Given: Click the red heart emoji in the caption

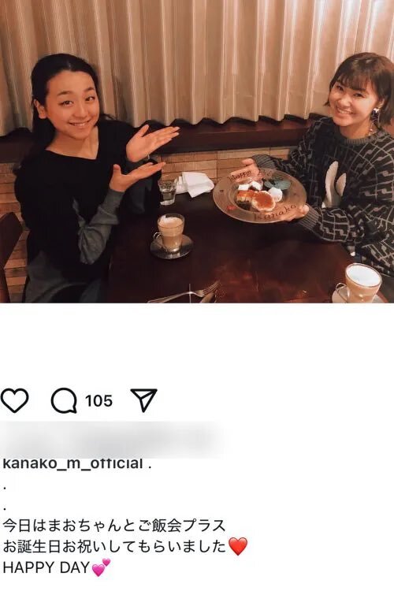Looking at the screenshot, I should point(238,547).
